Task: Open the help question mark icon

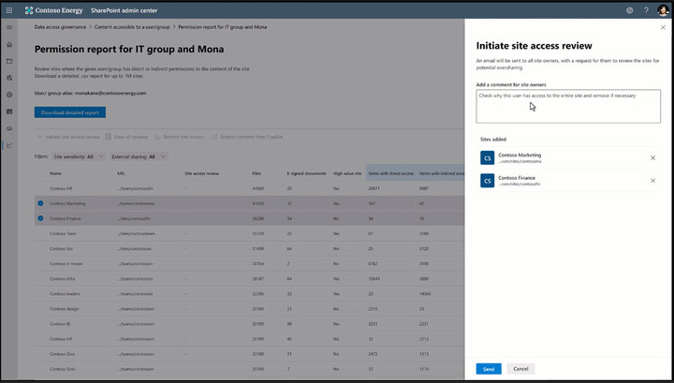Action: coord(646,10)
